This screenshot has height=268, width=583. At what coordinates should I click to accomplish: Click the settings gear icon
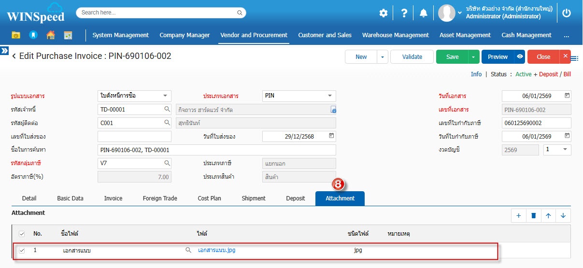tap(383, 14)
